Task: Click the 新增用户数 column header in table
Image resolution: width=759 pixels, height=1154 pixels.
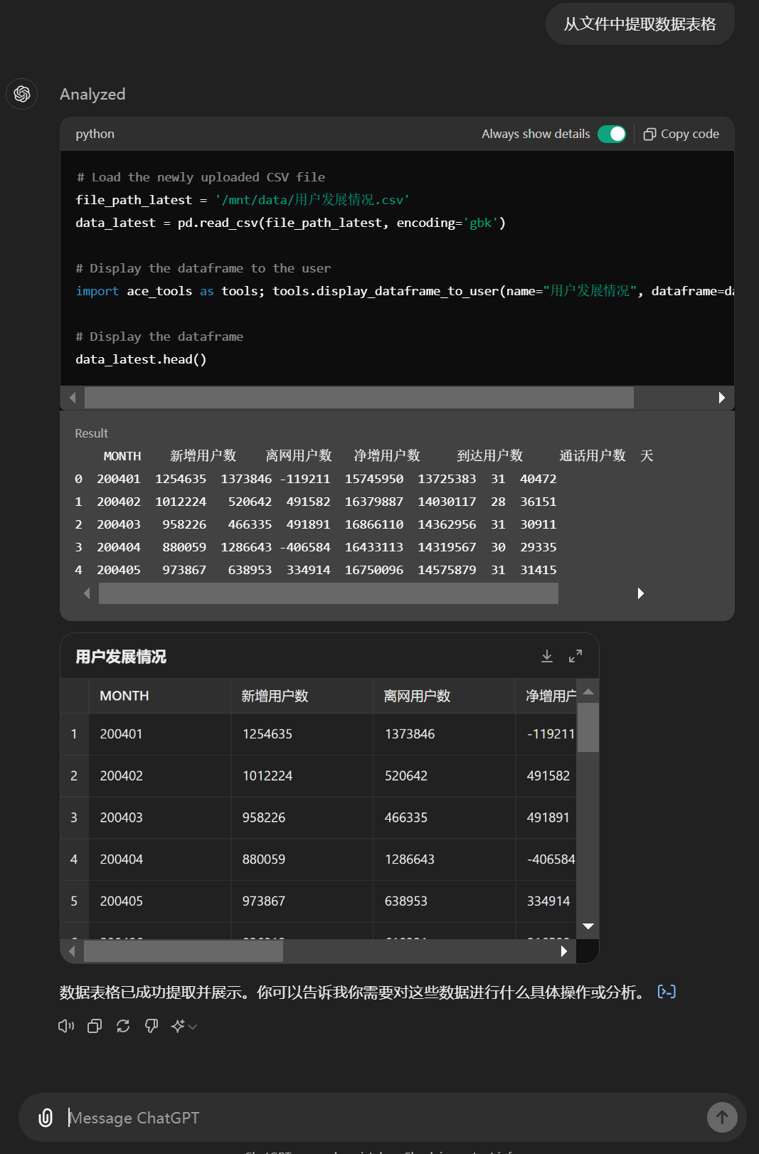Action: click(x=275, y=696)
